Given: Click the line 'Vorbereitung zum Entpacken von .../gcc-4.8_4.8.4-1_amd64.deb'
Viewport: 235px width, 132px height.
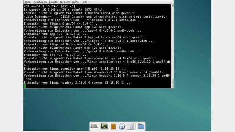Looking at the screenshot, I should (82, 51).
